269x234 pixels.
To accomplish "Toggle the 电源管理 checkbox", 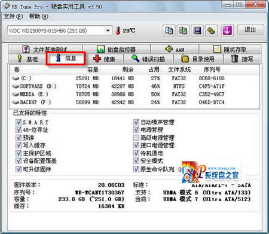I will pos(136,130).
